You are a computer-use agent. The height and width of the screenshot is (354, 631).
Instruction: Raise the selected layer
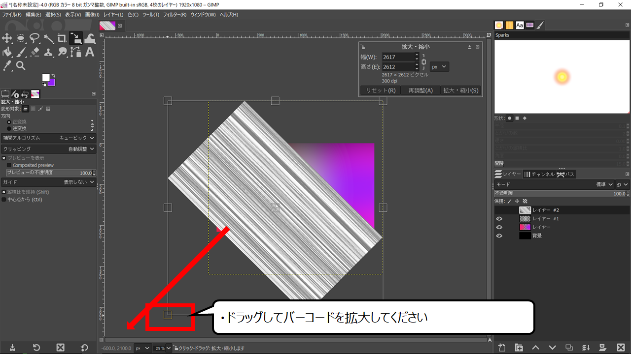point(535,348)
